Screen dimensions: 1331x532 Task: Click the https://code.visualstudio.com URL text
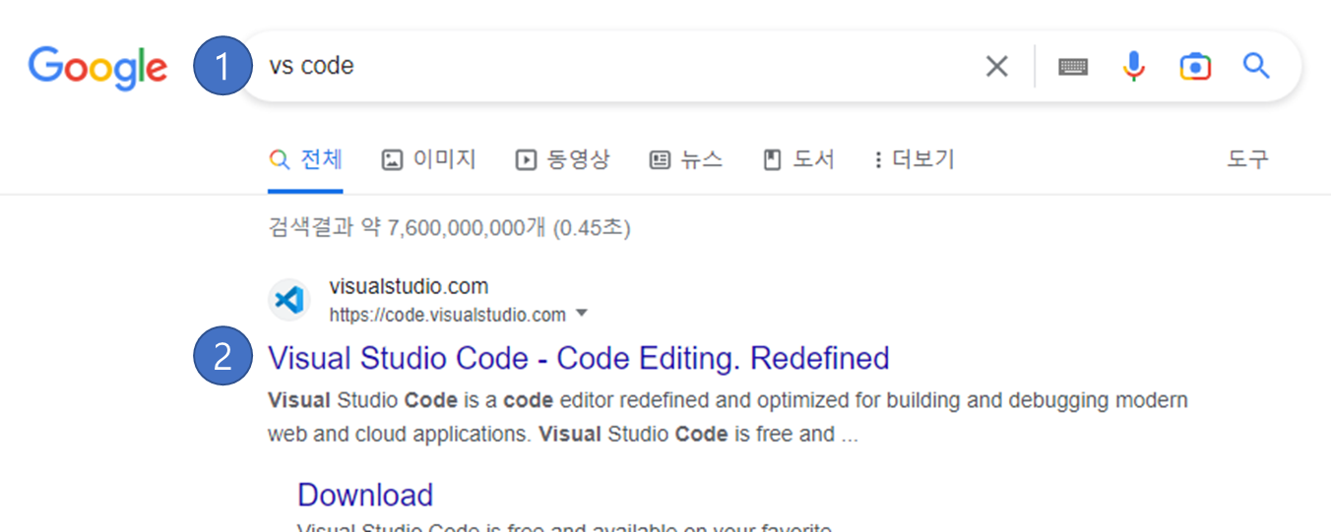(x=448, y=315)
